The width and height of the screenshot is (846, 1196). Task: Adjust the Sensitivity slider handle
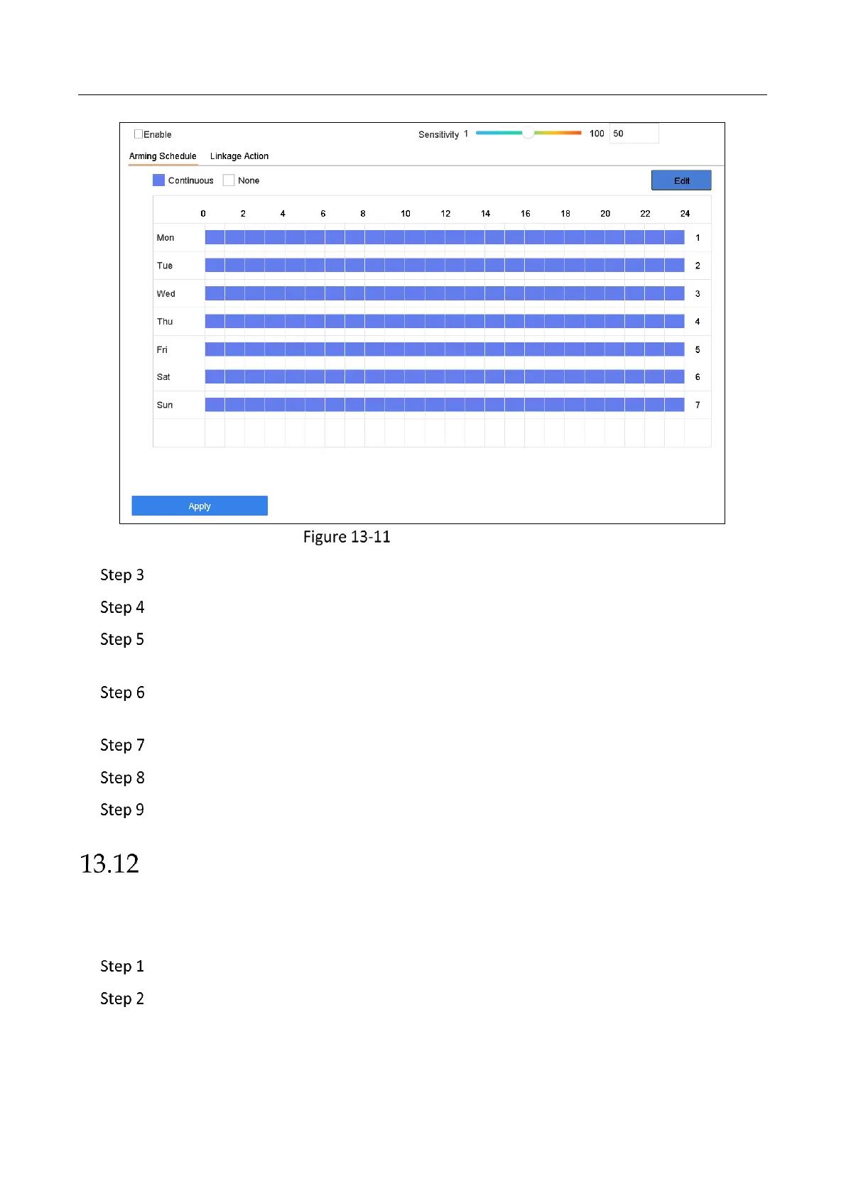tap(528, 133)
